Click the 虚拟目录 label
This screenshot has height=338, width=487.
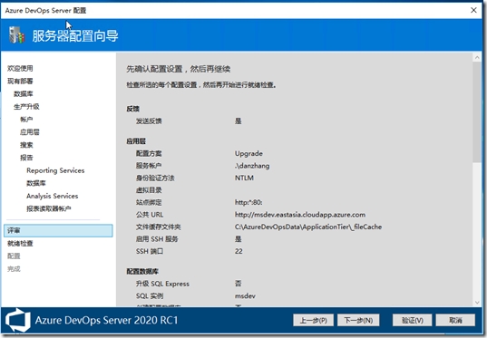[x=149, y=190]
